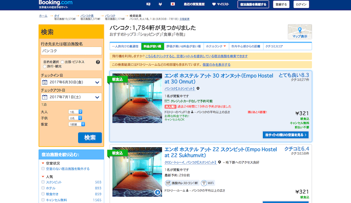
Task: Open the check-out date dropdown
Action: click(x=71, y=97)
